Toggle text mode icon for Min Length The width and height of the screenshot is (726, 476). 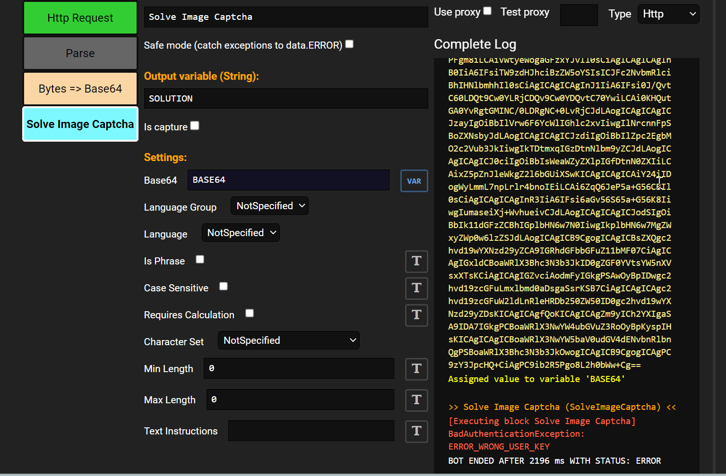point(416,369)
